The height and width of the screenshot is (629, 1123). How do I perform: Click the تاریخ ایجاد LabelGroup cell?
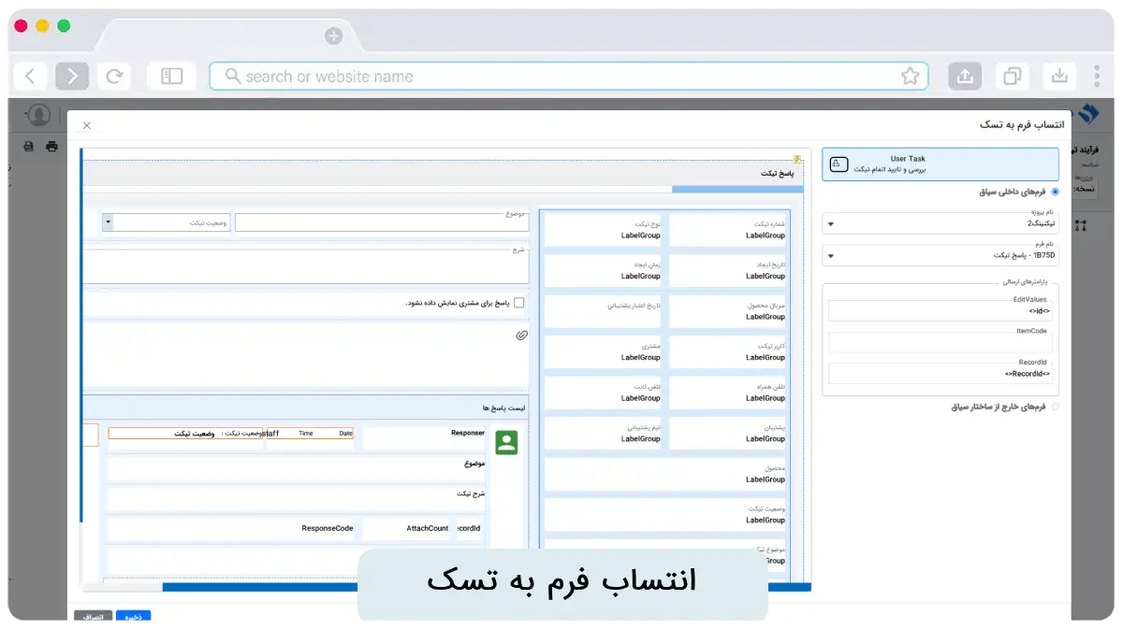click(728, 271)
